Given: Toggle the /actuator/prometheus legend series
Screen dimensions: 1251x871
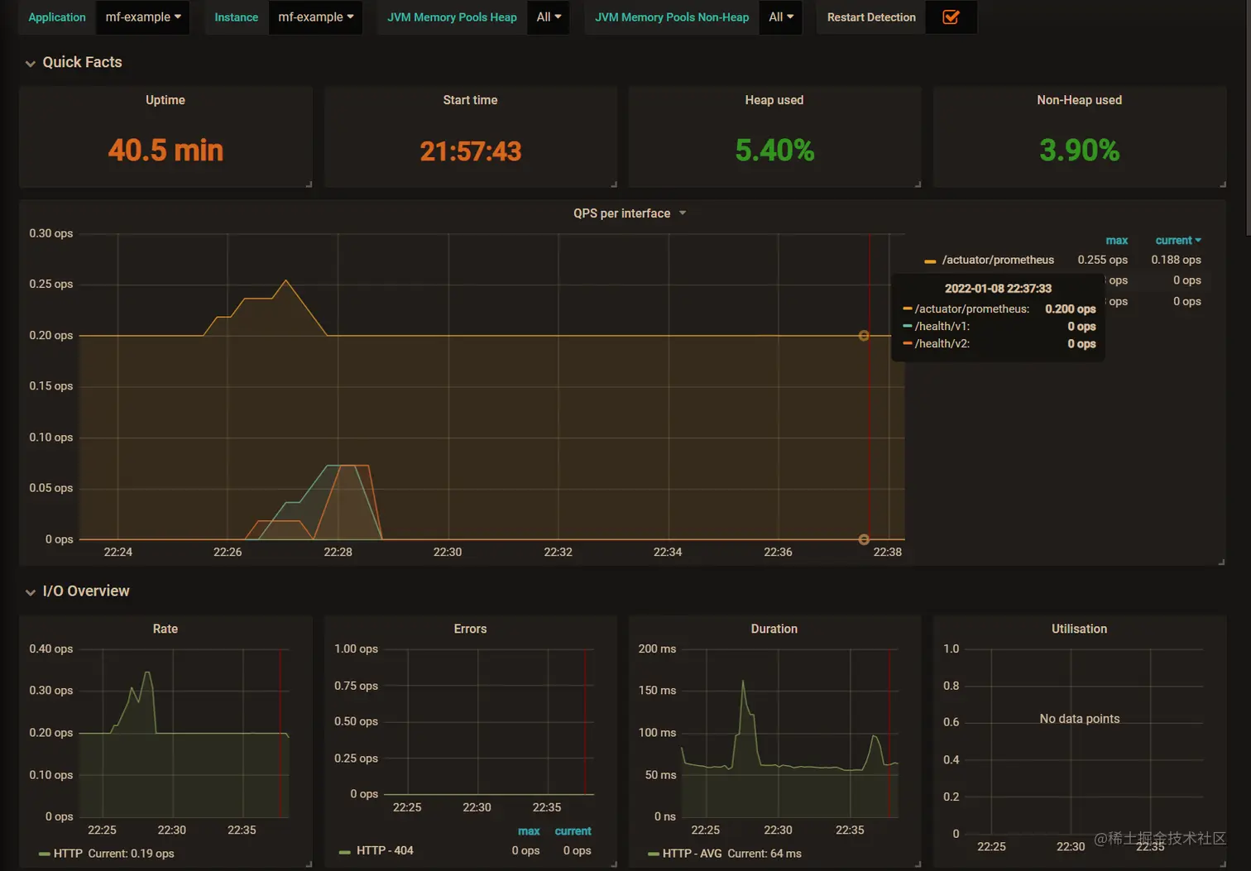Looking at the screenshot, I should coord(998,260).
